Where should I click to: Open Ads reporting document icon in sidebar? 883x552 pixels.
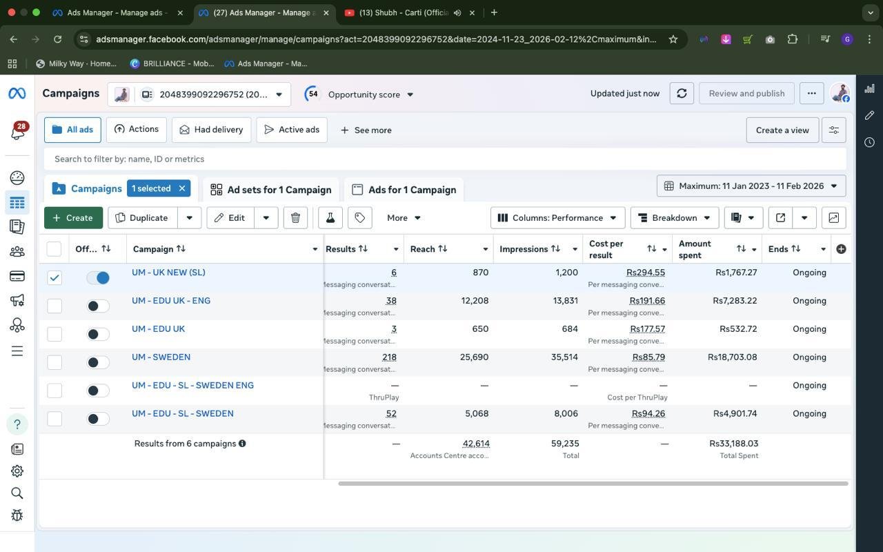[17, 226]
